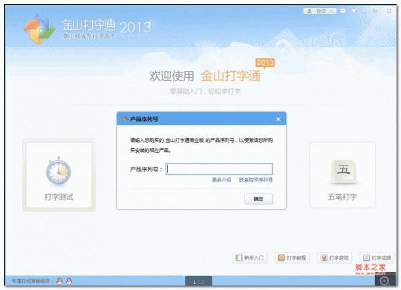Click the 打字测试 label text
This screenshot has width=401, height=290.
click(x=59, y=197)
